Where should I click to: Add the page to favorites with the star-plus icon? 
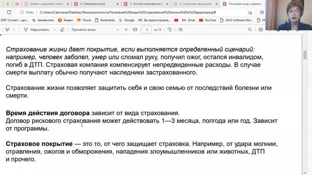pos(250,12)
